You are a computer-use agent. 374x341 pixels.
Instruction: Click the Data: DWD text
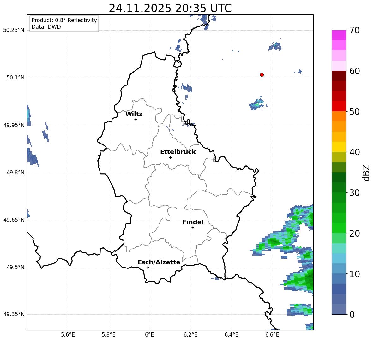click(46, 27)
